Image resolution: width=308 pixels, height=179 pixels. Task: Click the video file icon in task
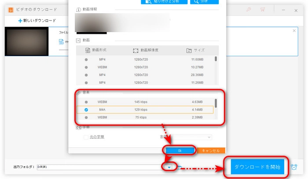[x=61, y=42]
